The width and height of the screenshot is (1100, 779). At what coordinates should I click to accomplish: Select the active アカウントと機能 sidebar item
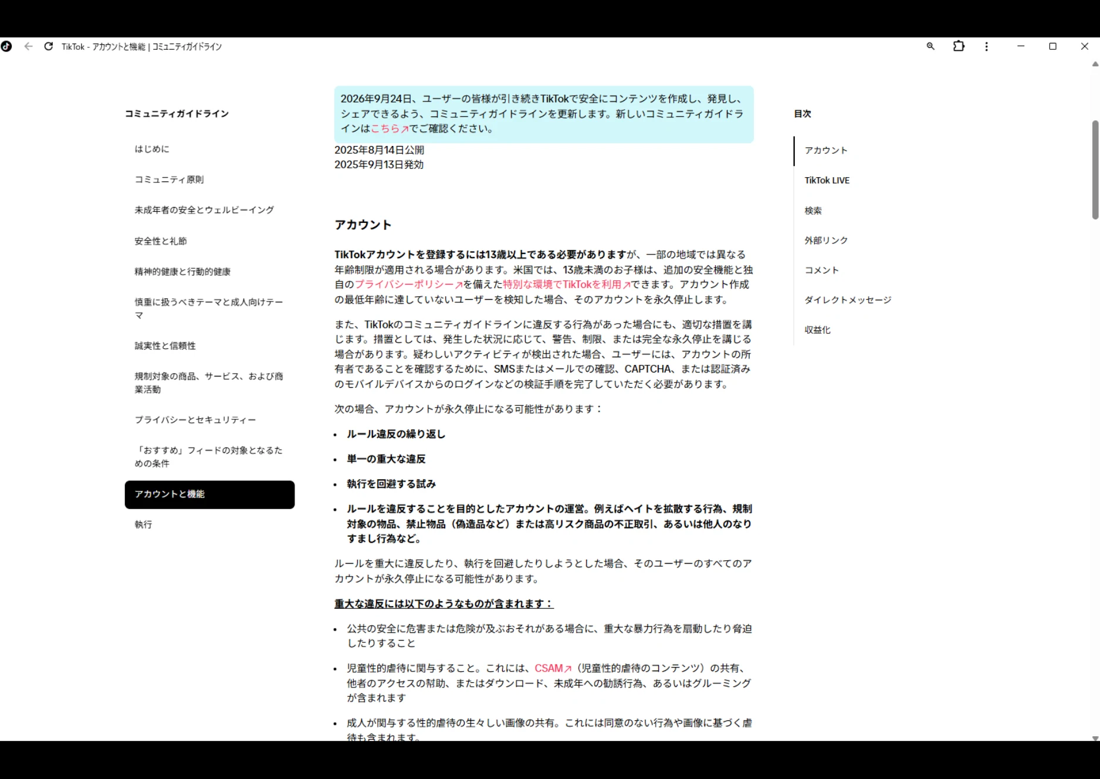(209, 495)
